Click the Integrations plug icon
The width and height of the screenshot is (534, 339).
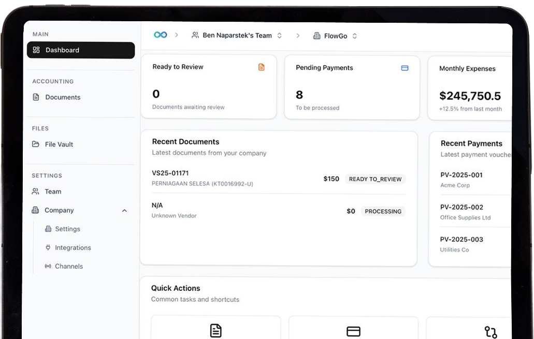coord(48,247)
